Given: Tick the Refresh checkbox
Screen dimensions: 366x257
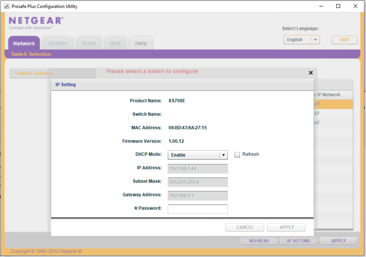Looking at the screenshot, I should point(237,155).
